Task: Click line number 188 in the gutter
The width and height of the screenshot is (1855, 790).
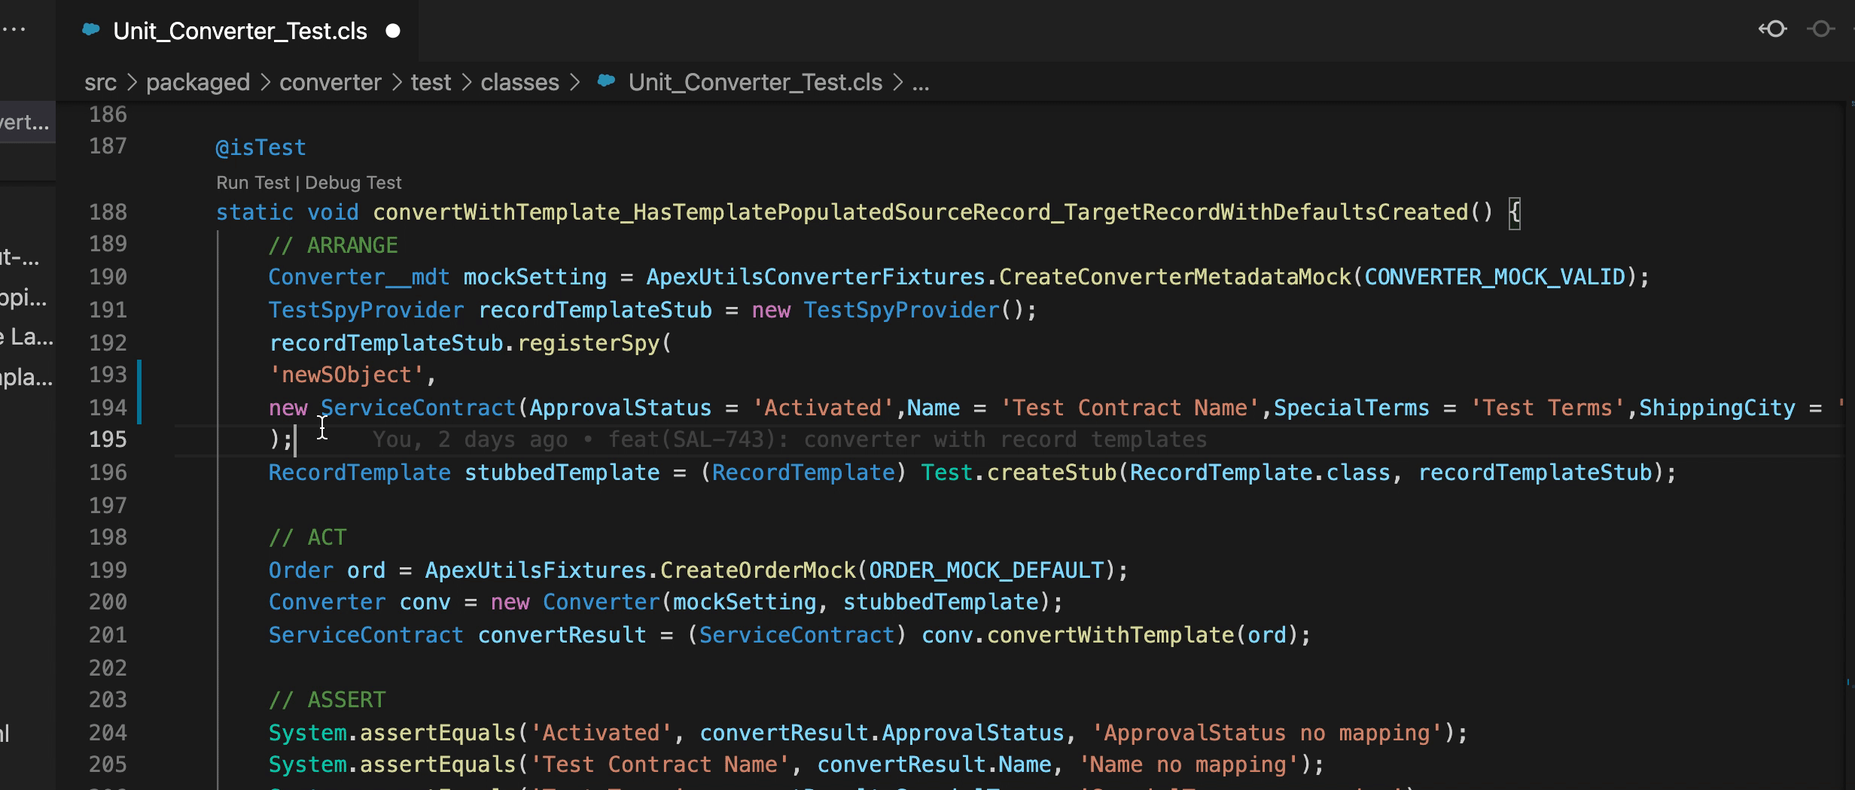Action: pos(108,212)
